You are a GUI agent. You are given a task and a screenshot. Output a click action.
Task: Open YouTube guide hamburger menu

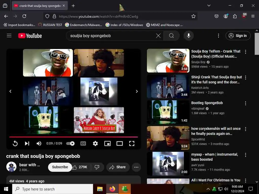[9, 36]
